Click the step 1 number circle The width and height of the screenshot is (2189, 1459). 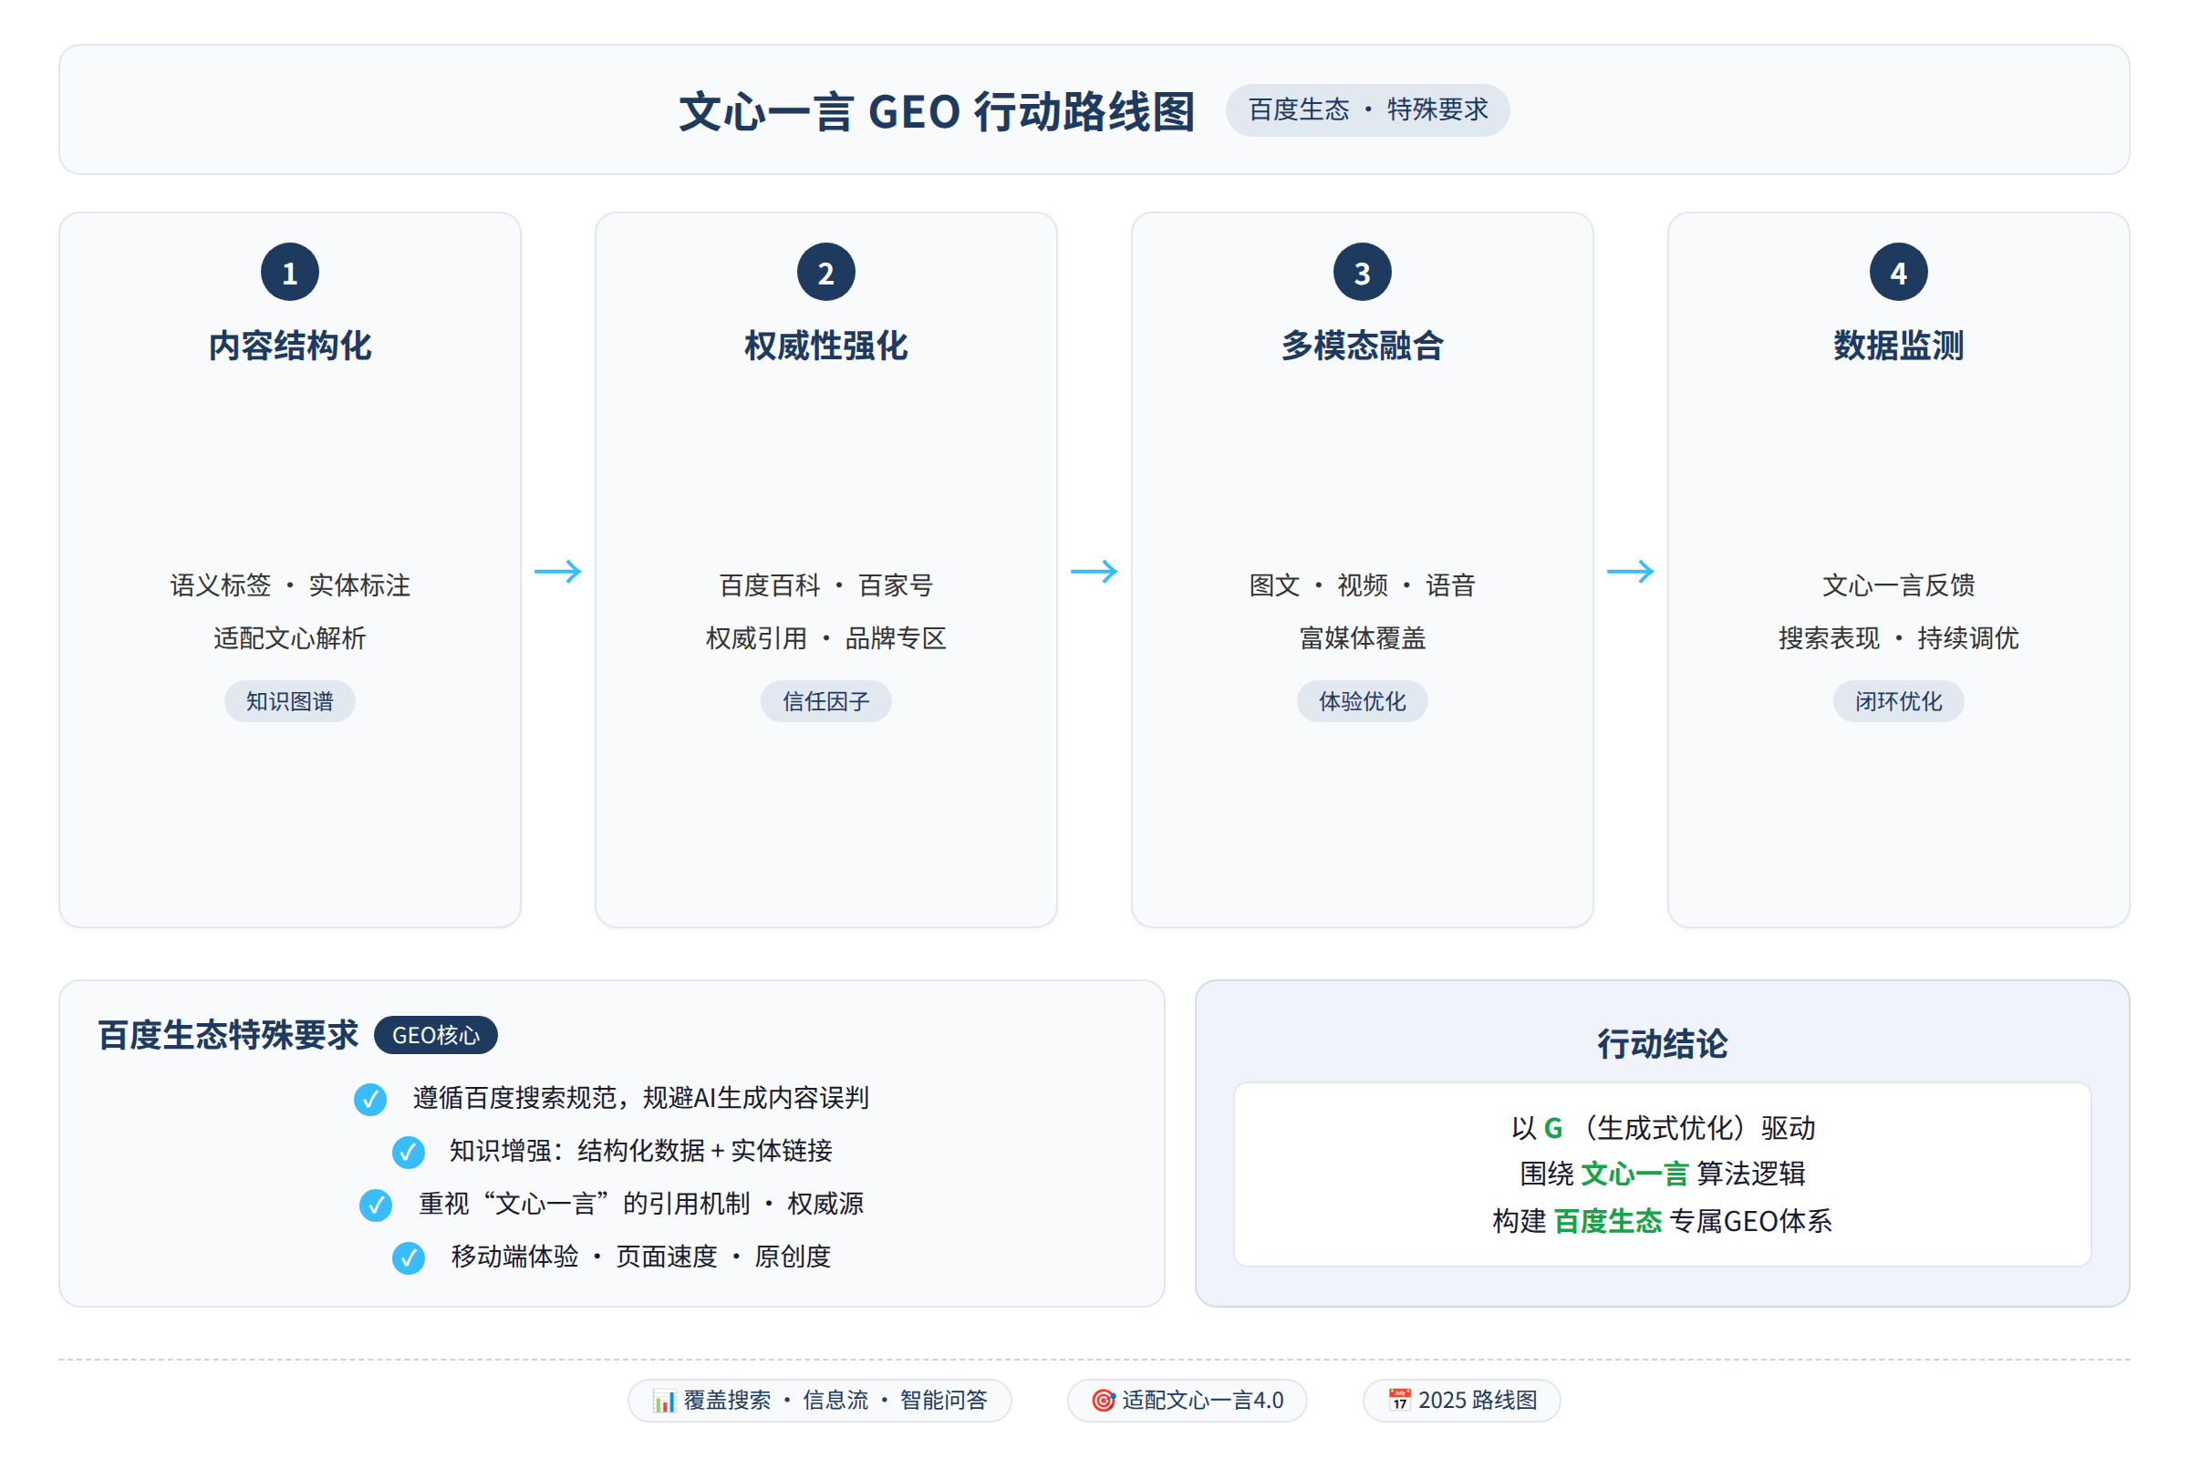click(289, 272)
